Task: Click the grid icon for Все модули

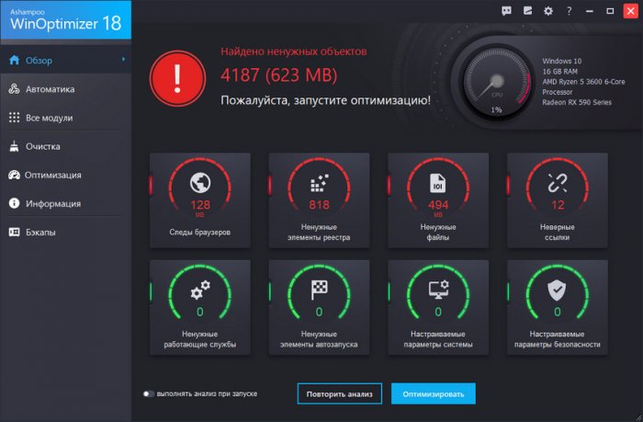Action: click(x=15, y=118)
